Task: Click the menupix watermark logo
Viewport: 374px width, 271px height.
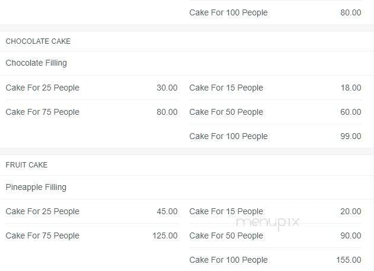Action: point(268,222)
